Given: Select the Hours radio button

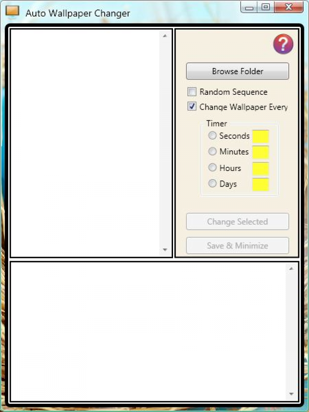Looking at the screenshot, I should pos(212,168).
